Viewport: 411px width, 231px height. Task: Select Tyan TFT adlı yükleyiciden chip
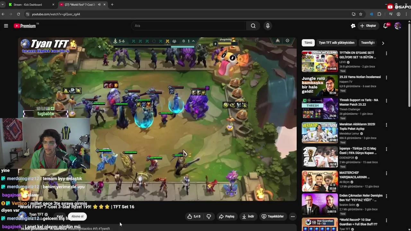pyautogui.click(x=337, y=43)
